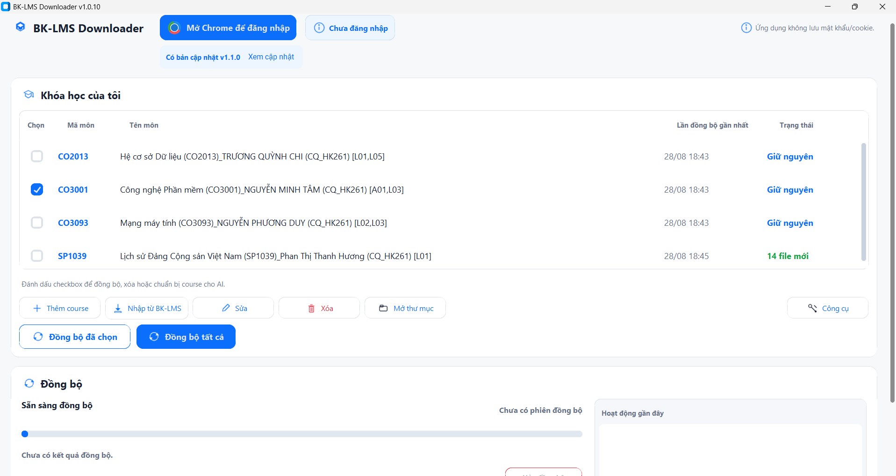Click the graduation cap icon by 'Khóa học của tôi'
Screen dimensions: 896x476
pyautogui.click(x=29, y=95)
